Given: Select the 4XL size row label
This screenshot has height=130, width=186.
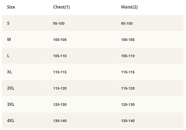Looking at the screenshot, I should [11, 120].
